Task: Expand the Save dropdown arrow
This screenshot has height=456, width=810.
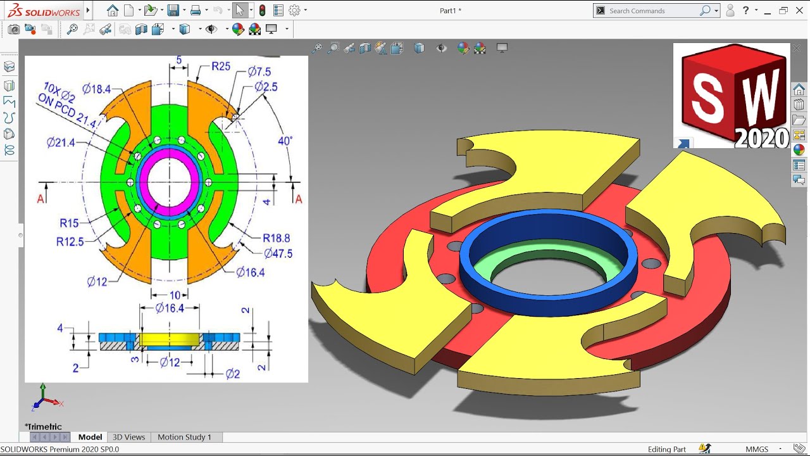Action: click(x=183, y=10)
